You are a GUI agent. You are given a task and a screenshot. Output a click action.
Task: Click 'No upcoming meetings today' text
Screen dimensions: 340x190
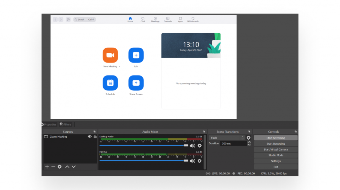(x=191, y=83)
